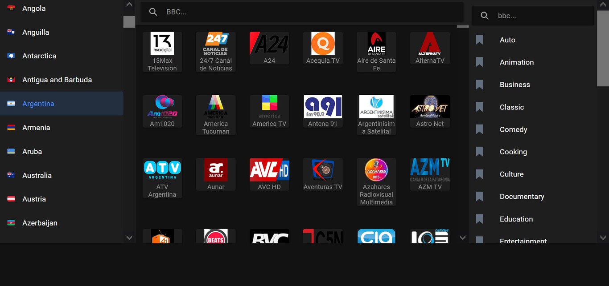Click the down chevron below the country list

tap(129, 238)
